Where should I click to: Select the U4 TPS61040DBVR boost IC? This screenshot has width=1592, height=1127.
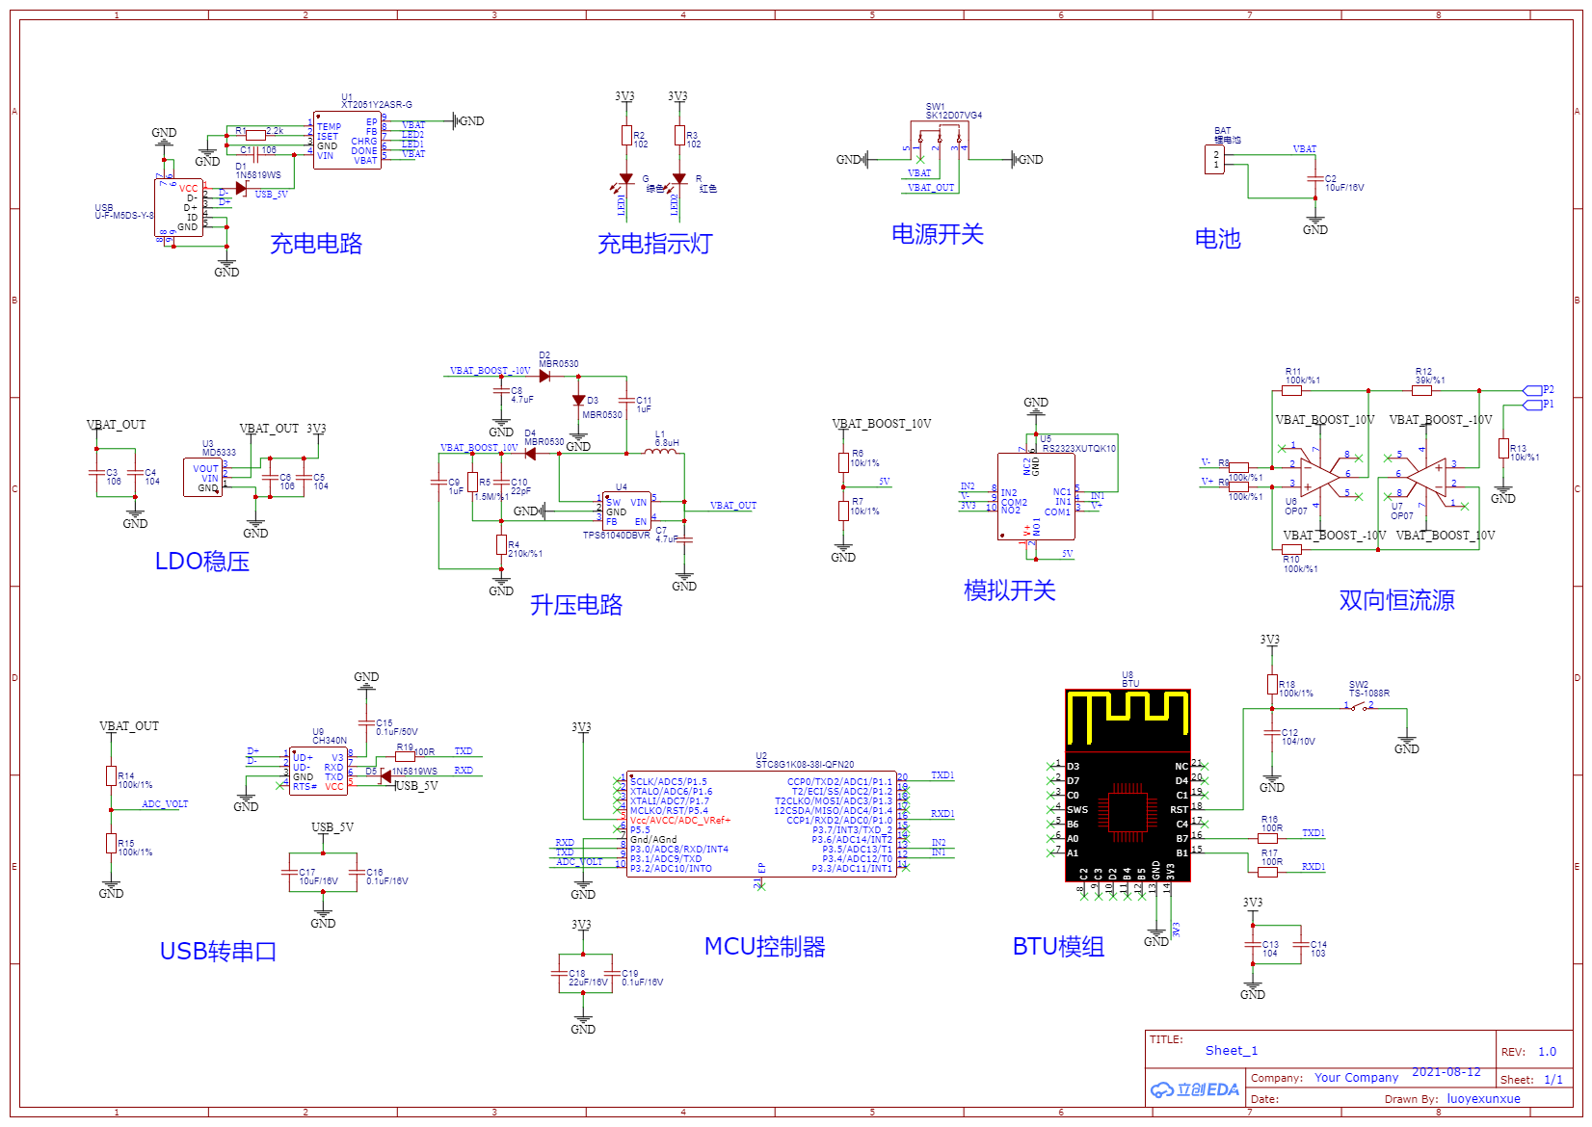(625, 511)
